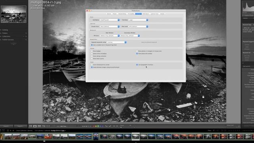This screenshot has width=254, height=143.
Task: Open Lights Out Screen Color dropdown
Action: click(110, 27)
